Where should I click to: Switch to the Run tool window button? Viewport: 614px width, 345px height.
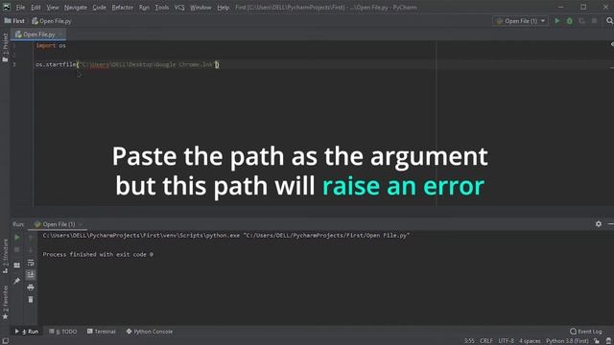coord(27,332)
